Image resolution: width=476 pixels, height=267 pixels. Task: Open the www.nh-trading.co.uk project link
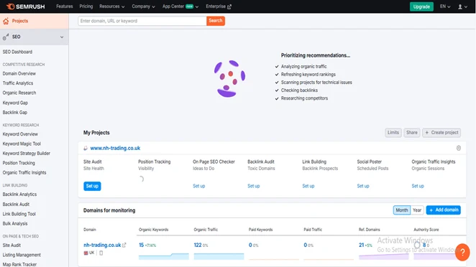[115, 148]
